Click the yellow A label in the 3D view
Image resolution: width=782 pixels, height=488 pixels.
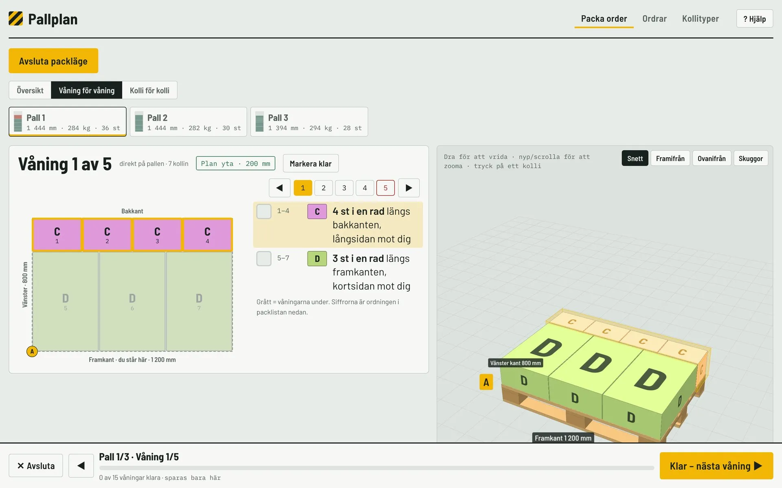coord(486,382)
